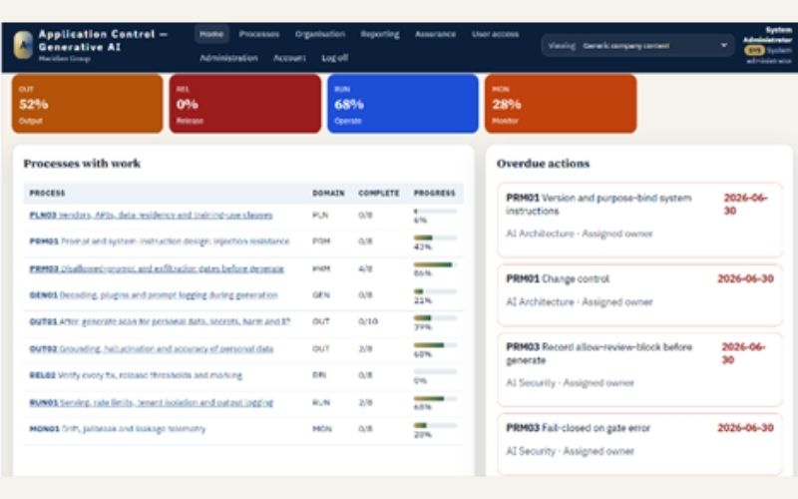Go to the Home tab

[x=211, y=34]
